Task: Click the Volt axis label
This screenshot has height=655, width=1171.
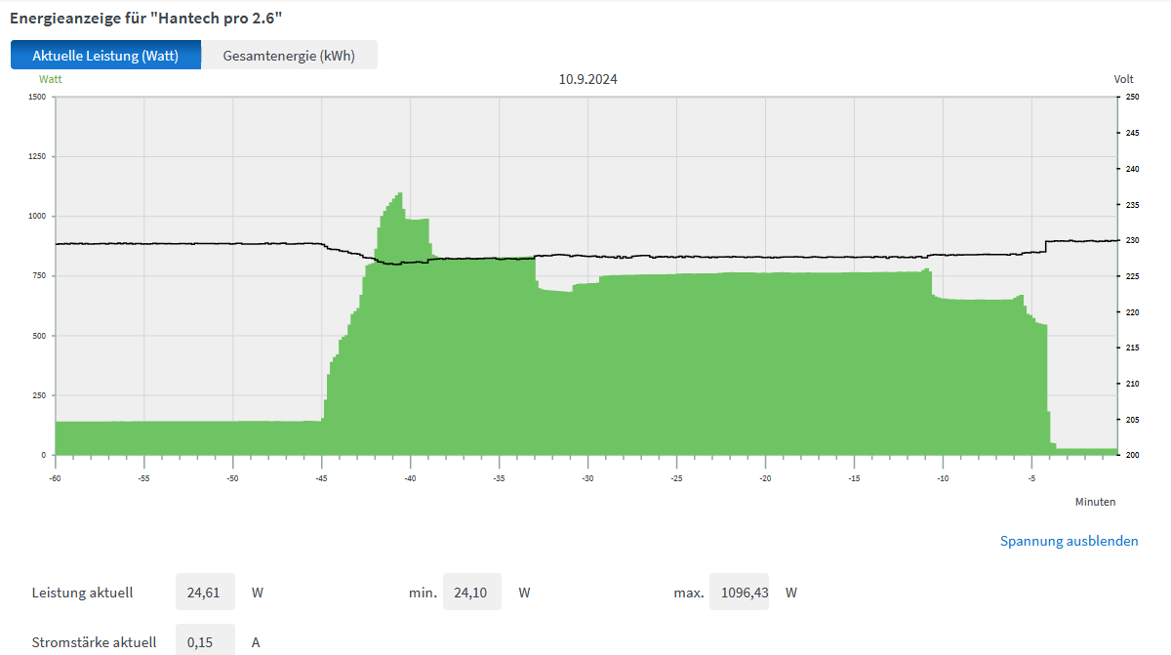Action: (x=1123, y=79)
